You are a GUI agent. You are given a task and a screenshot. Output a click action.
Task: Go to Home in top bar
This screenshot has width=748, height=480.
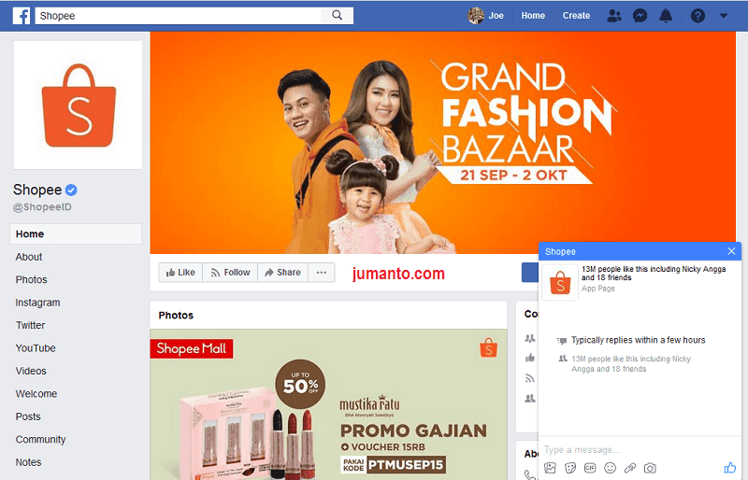pyautogui.click(x=533, y=16)
